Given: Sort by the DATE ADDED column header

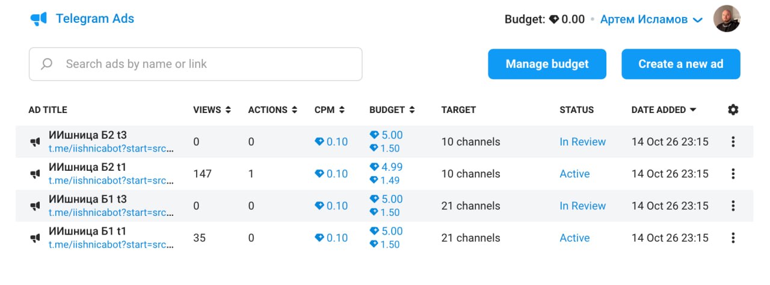Looking at the screenshot, I should pyautogui.click(x=664, y=110).
